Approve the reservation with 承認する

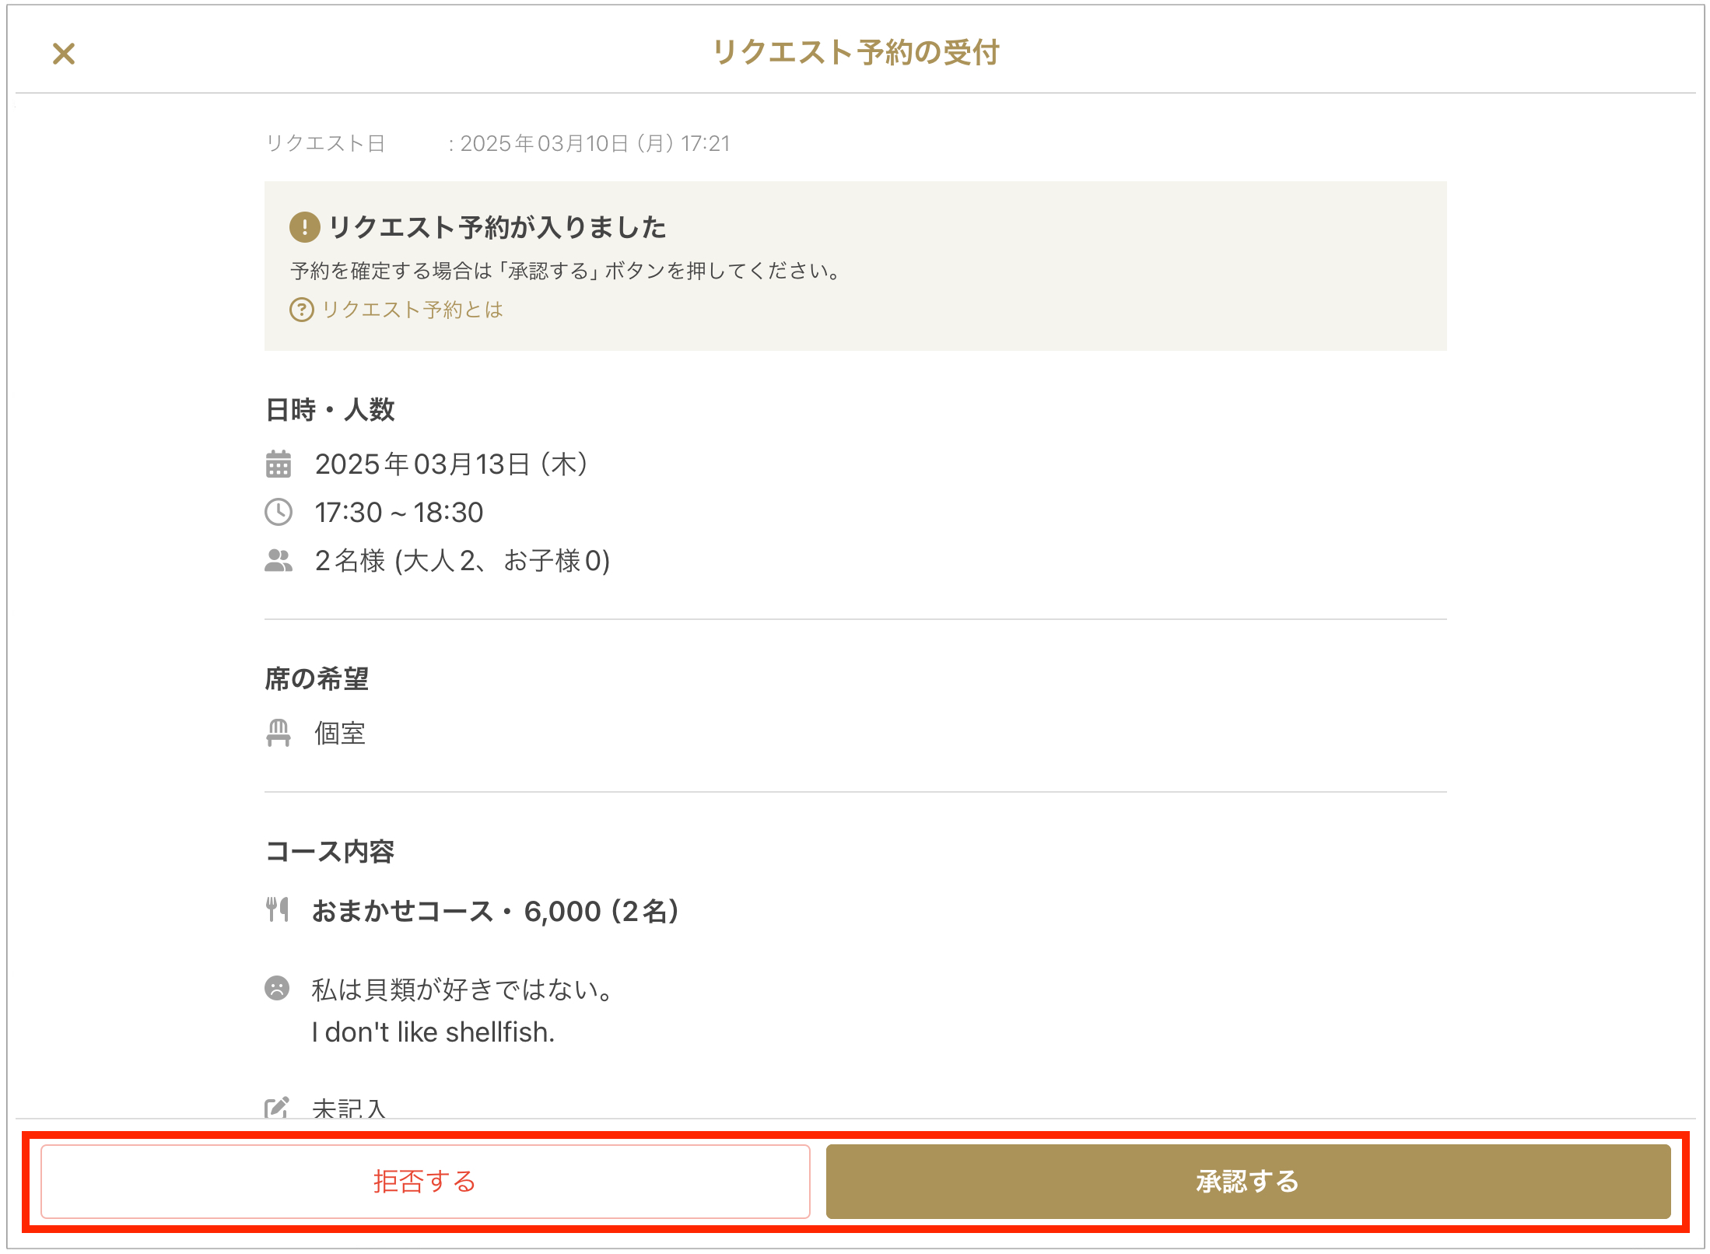point(1248,1181)
